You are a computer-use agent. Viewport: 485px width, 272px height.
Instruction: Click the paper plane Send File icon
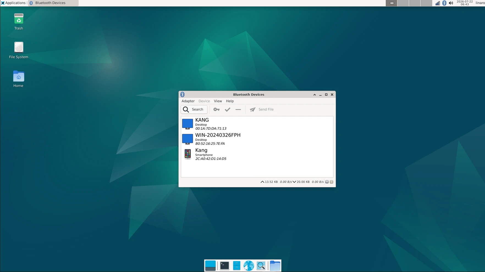point(252,109)
